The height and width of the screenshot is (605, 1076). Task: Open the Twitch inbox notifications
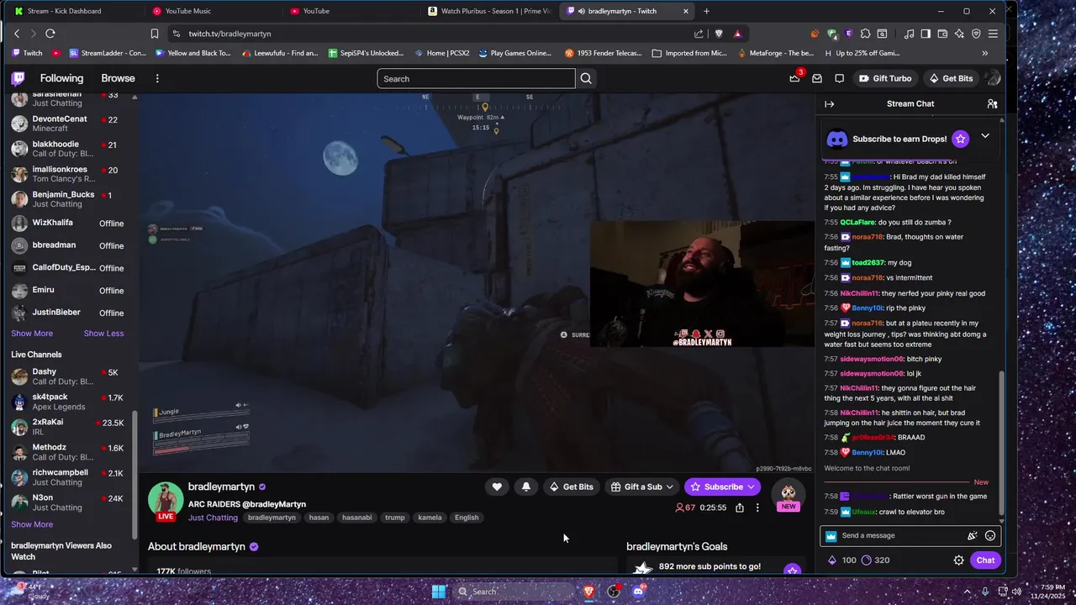817,78
